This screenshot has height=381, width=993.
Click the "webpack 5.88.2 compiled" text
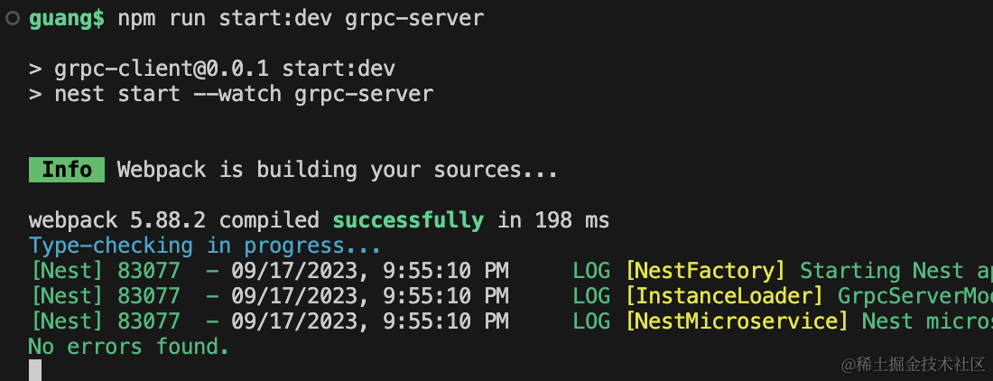coord(173,220)
